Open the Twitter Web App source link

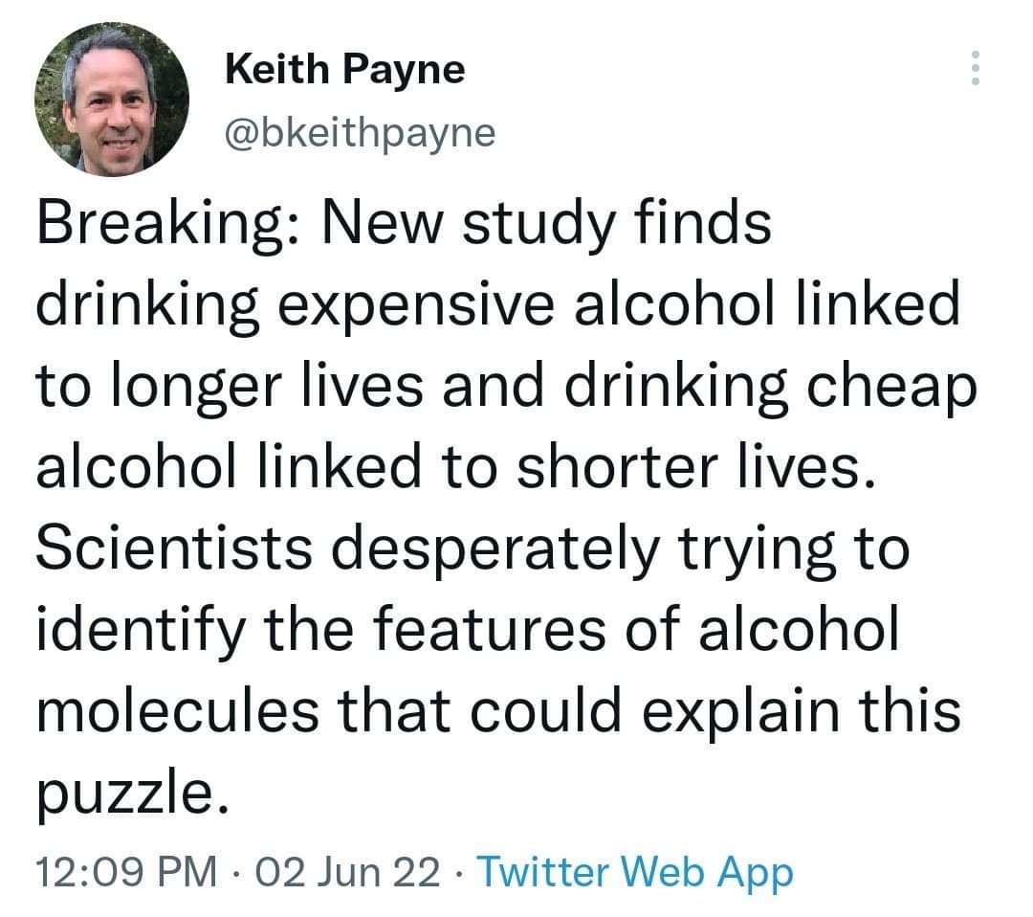634,872
